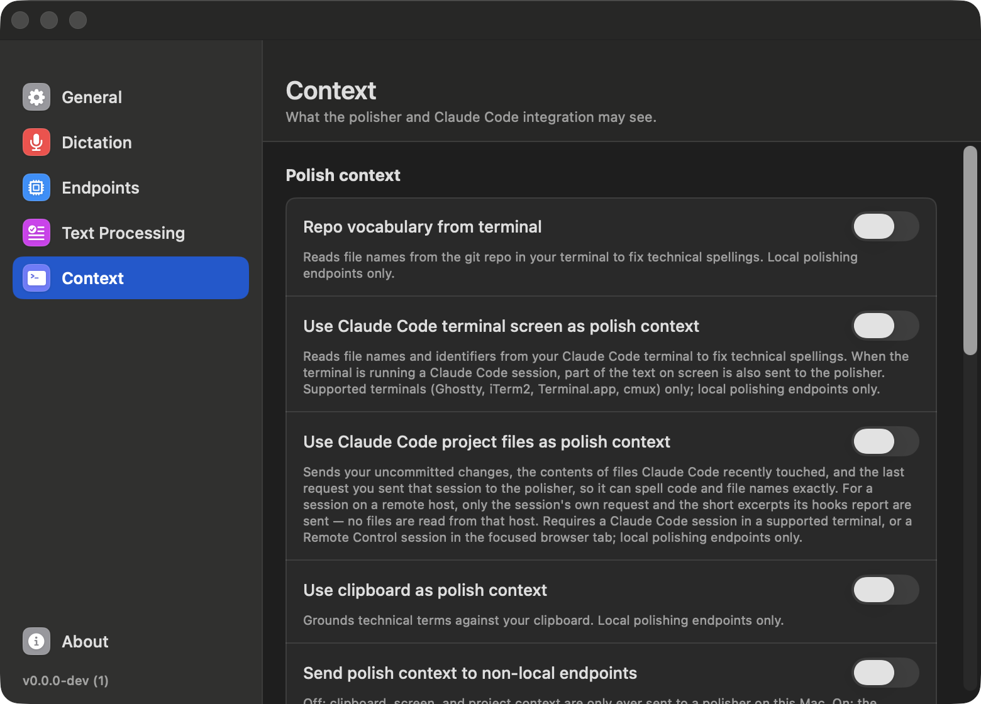
Task: Click the Dictation microphone icon
Action: (36, 142)
